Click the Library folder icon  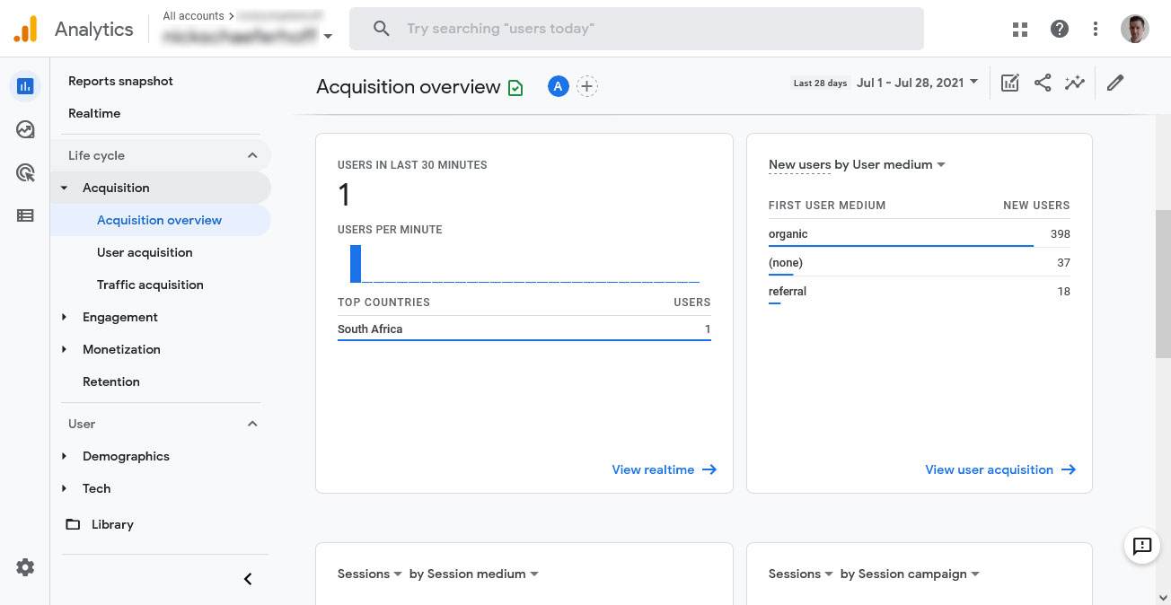(x=73, y=524)
